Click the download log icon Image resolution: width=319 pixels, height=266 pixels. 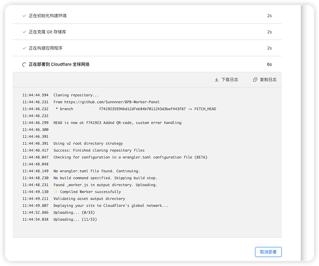point(217,80)
